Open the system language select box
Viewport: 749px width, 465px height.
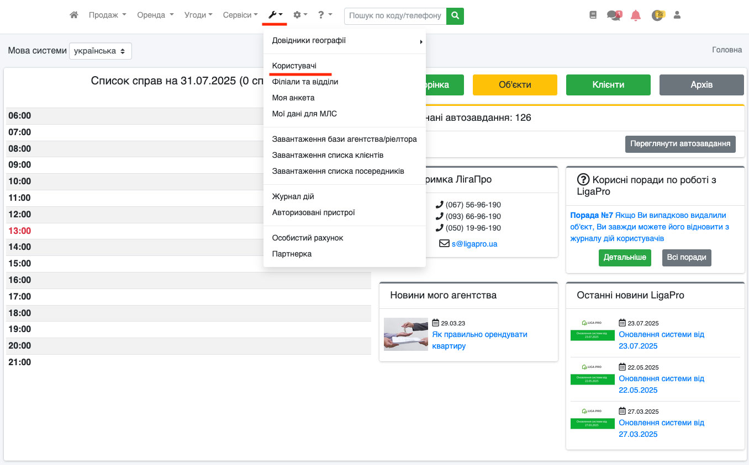click(x=100, y=51)
